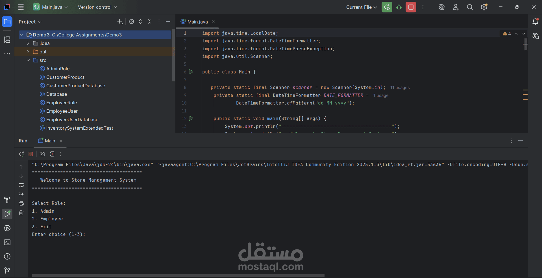Expand the .idea folder
Screen dimensions: 542x278
coord(28,43)
